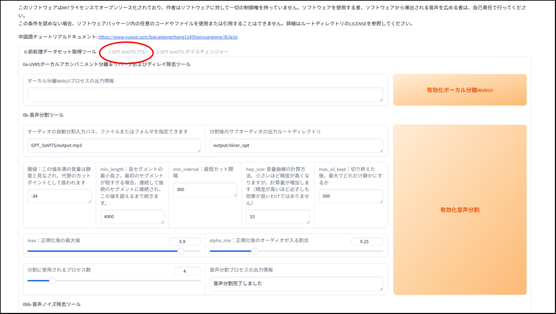556x314 pixels.
Task: Click the threshold field showing -34
Action: click(x=59, y=197)
